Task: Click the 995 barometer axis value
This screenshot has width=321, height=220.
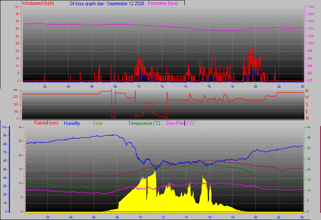Action: click(310, 51)
